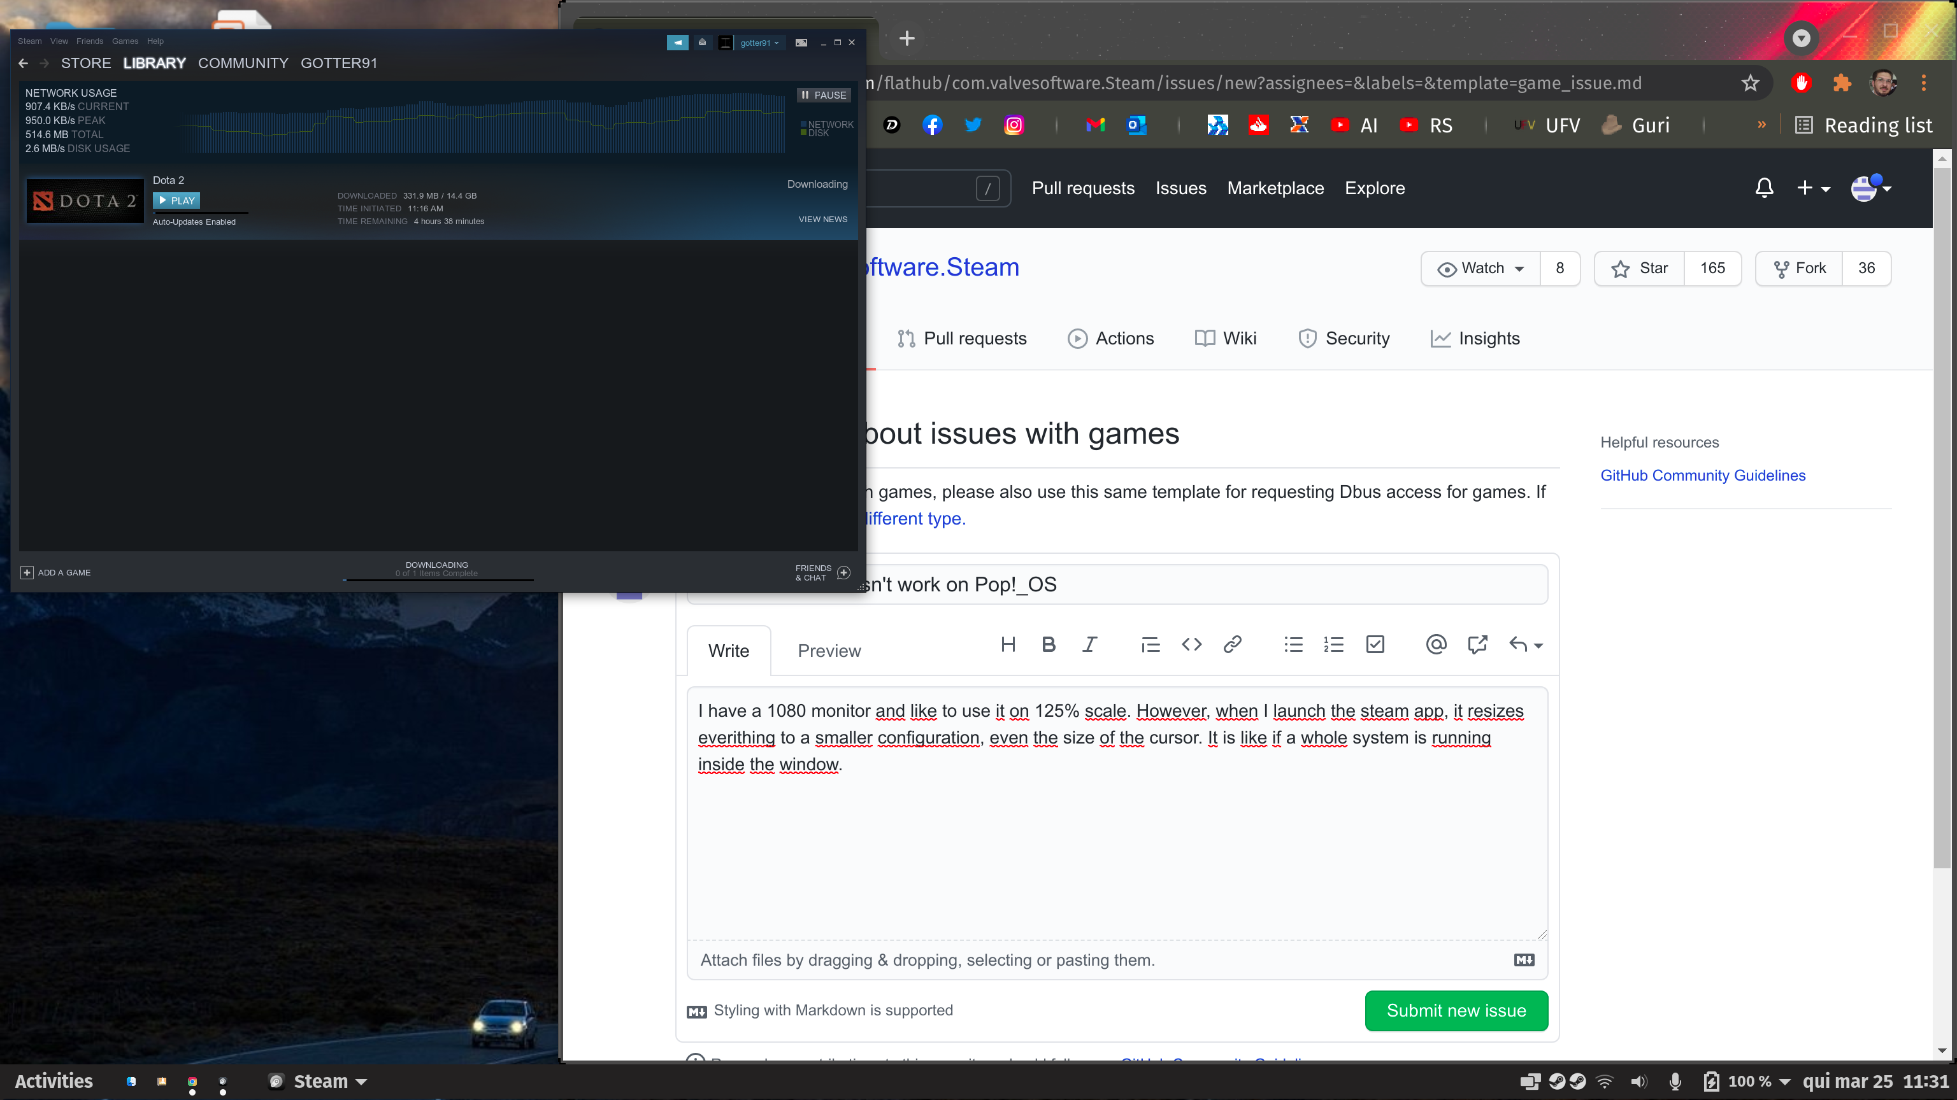Click the Wi-Fi icon in the system tray

1605,1082
